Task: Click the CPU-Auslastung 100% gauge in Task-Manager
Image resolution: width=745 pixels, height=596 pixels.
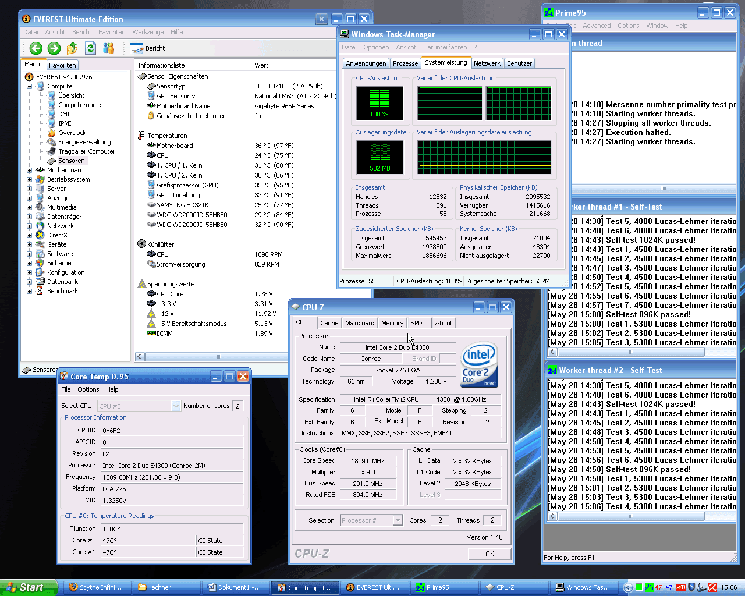Action: (379, 103)
